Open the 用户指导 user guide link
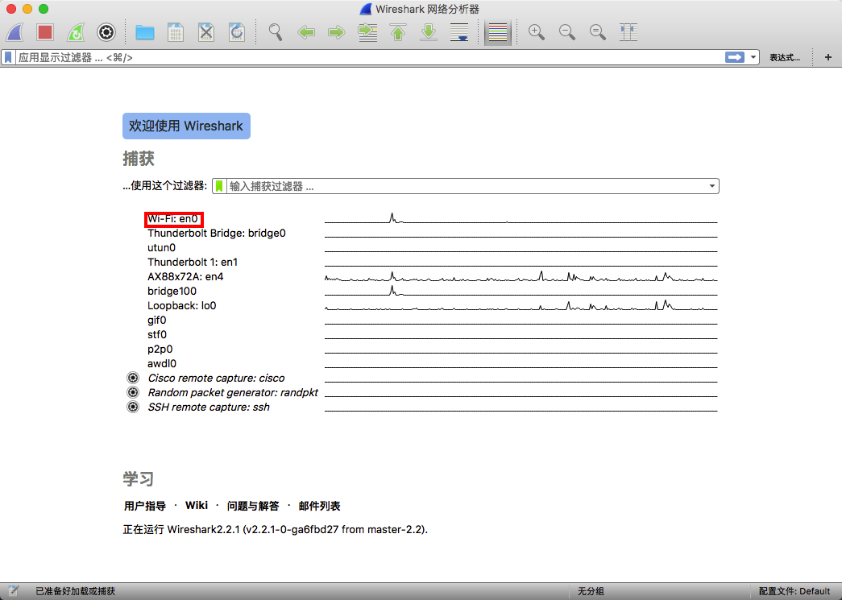The height and width of the screenshot is (600, 842). [x=144, y=506]
